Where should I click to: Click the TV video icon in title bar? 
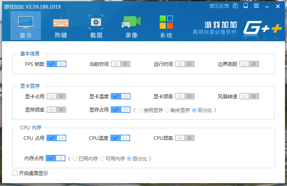click(235, 6)
